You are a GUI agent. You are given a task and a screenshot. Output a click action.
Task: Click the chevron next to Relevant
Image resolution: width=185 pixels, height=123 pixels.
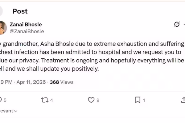click(15, 111)
